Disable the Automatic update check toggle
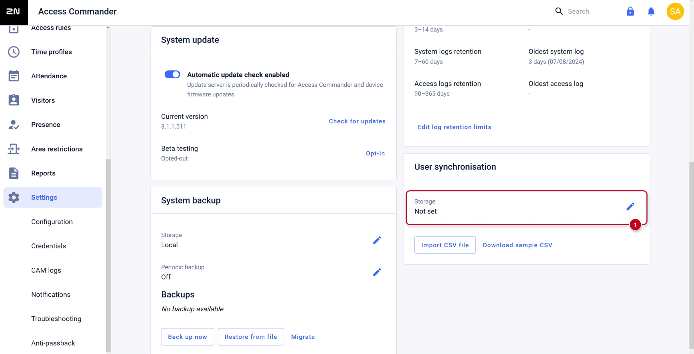 (172, 75)
